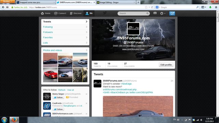Click the taskbar clock showing 3:26 PM
Screen dimensions: 219x123
coord(209,120)
